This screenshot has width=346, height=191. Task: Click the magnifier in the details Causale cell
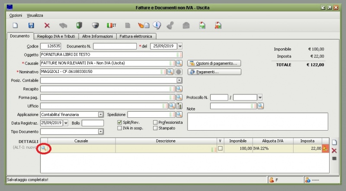coord(44,148)
